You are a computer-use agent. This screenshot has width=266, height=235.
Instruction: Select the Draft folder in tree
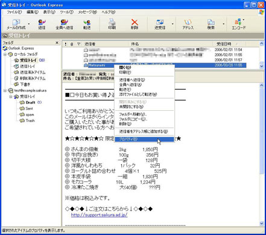pos(30,102)
